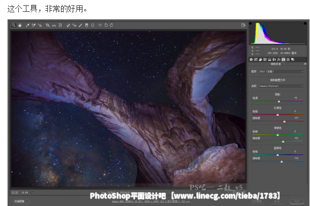Click the red primary saturation slider handle
Image resolution: width=310 pixels, height=206 pixels.
pos(284,122)
